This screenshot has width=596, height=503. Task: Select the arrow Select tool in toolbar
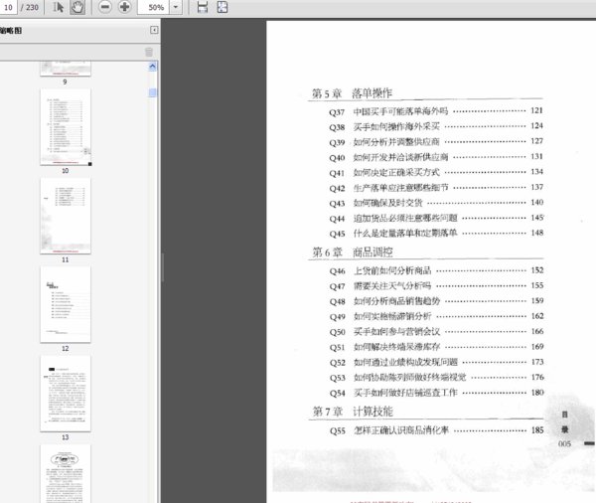59,7
